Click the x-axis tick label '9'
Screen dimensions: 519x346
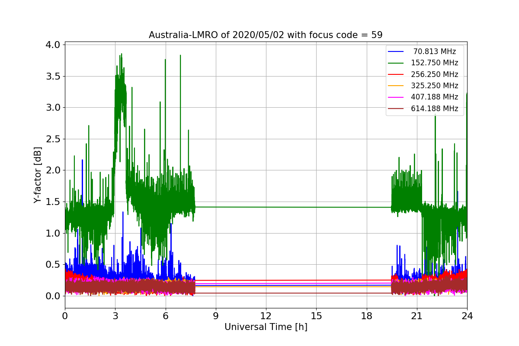(x=216, y=316)
